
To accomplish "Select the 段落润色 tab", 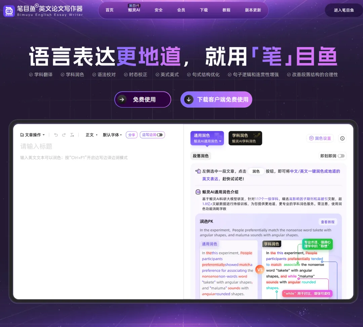I will click(x=201, y=156).
